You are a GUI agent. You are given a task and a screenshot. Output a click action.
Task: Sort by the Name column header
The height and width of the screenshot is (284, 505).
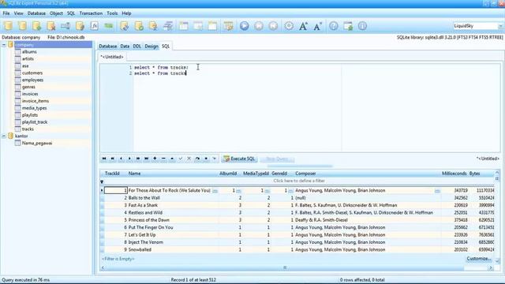coord(173,174)
